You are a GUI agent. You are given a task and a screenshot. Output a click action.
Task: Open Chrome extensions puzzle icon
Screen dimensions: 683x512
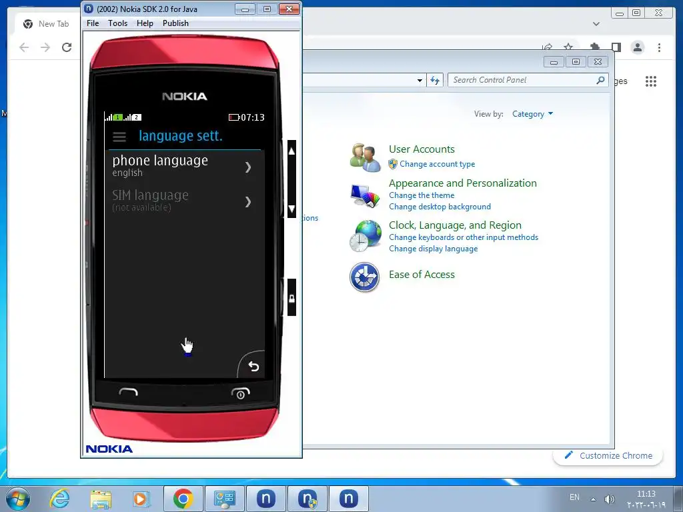click(594, 47)
